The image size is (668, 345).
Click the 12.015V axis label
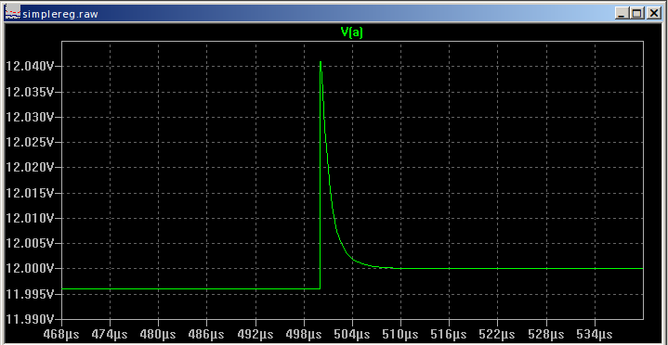(29, 193)
